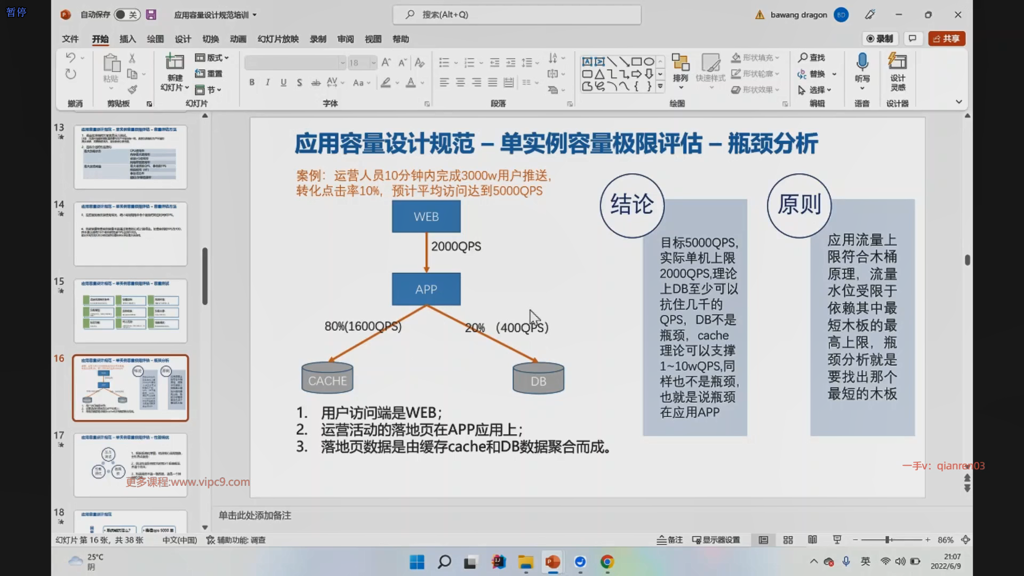Open the font size dropdown
This screenshot has width=1024, height=576.
click(x=373, y=63)
